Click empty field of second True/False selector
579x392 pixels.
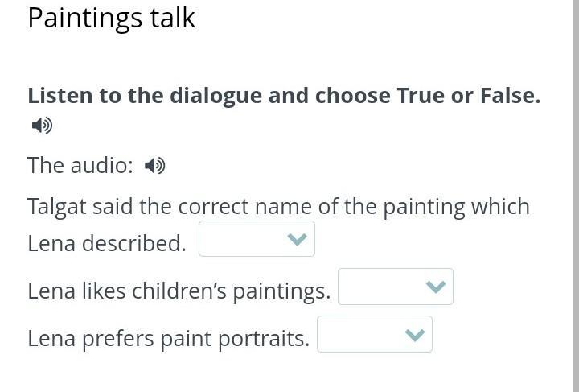pyautogui.click(x=379, y=287)
